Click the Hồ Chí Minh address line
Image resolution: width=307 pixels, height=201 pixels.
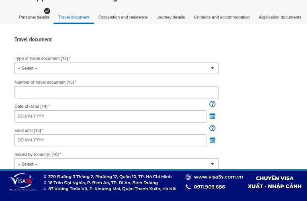pos(110,177)
